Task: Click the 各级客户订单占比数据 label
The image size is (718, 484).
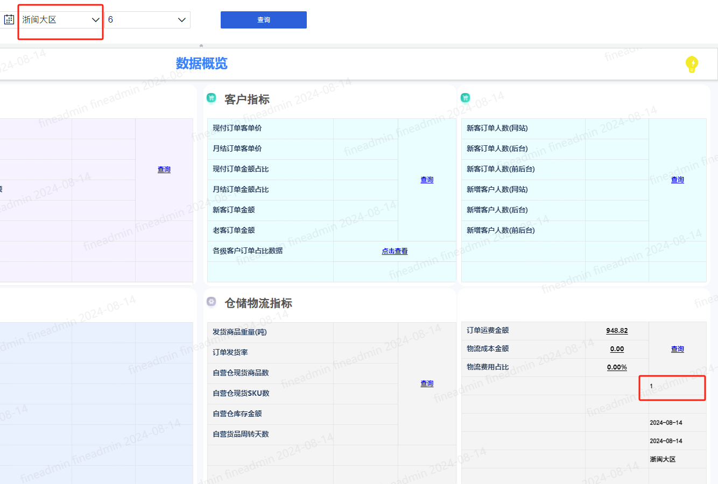Action: 248,251
